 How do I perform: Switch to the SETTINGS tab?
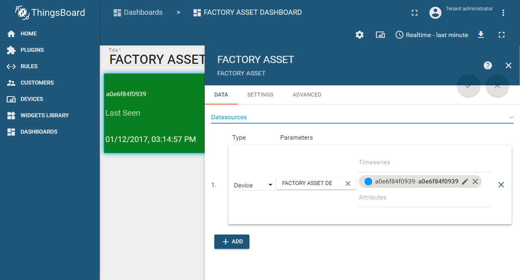(260, 95)
